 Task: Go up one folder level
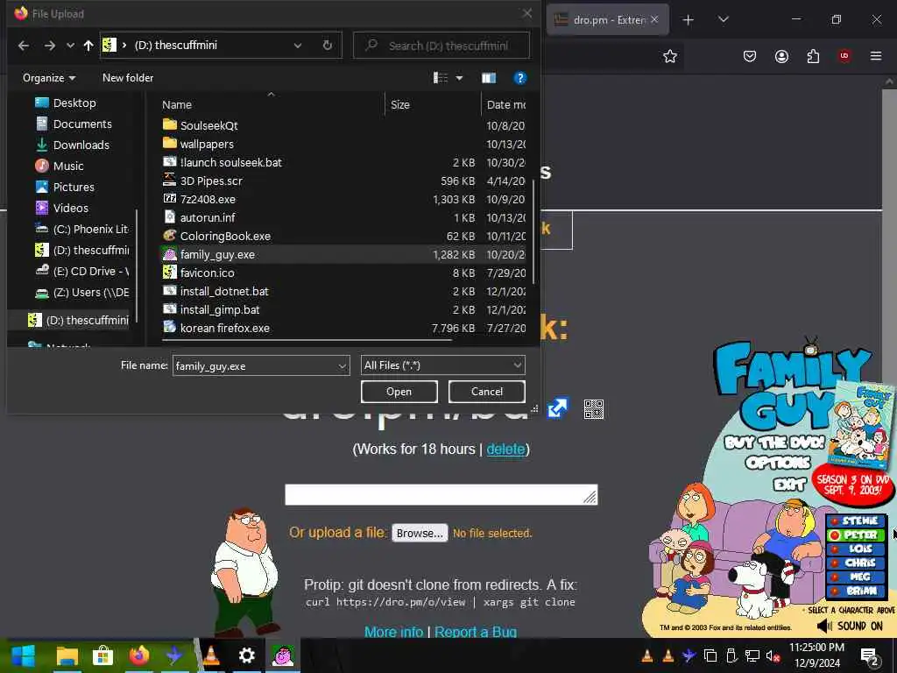88,46
